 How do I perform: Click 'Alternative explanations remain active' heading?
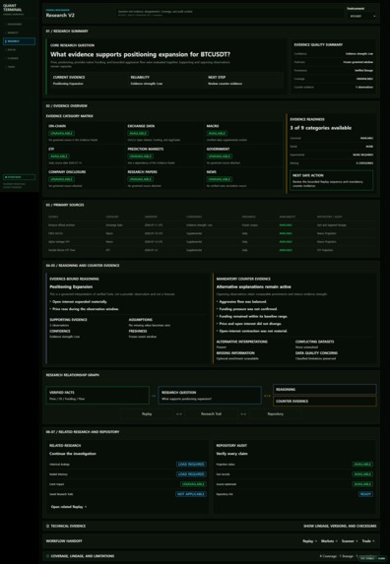[x=254, y=286]
